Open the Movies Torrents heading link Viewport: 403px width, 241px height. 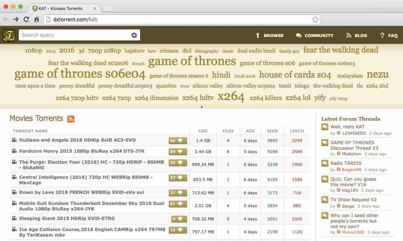click(x=36, y=118)
